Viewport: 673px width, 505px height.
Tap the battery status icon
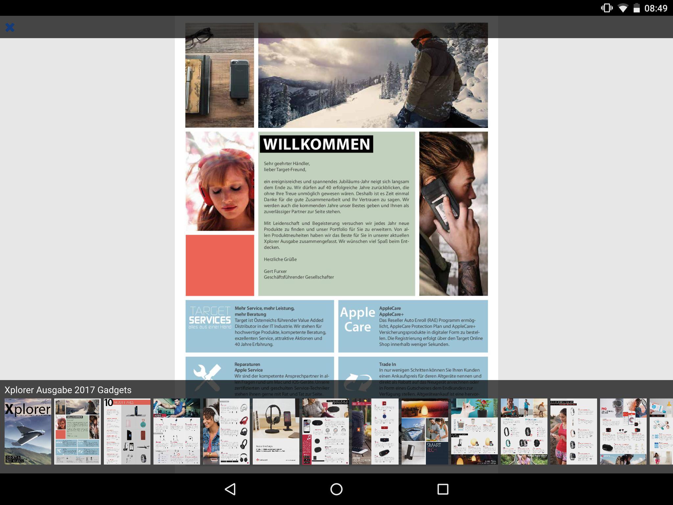[x=637, y=8]
